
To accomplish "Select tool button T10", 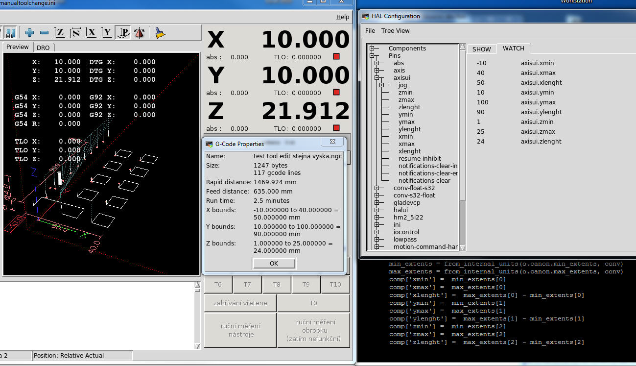I will click(335, 285).
